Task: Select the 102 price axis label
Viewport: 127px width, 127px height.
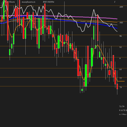Action: coord(121,23)
